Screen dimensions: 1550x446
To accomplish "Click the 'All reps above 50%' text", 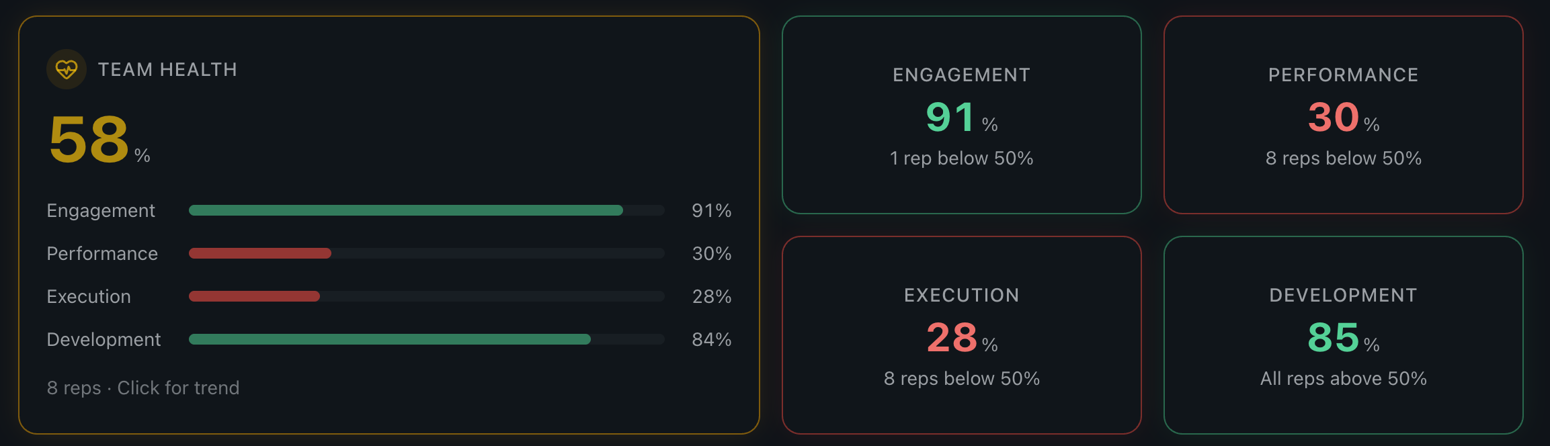I will point(1344,379).
